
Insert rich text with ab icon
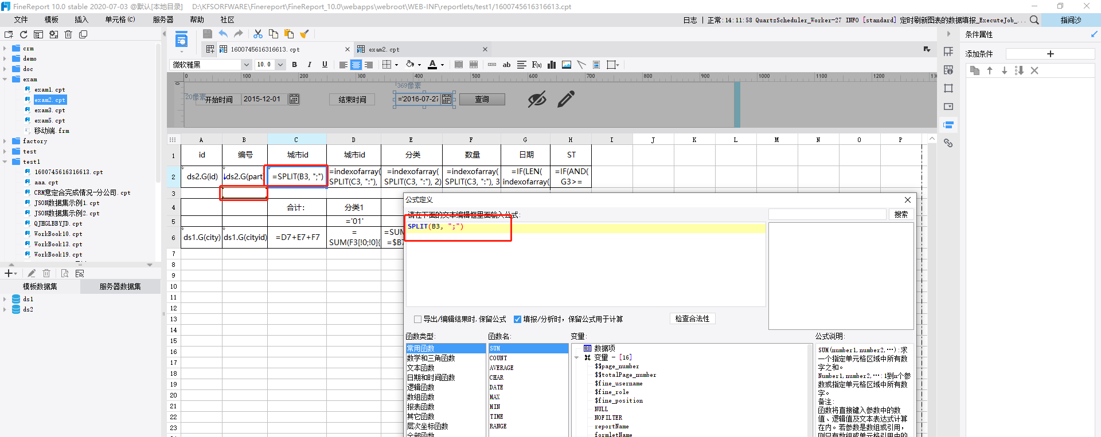pos(507,65)
